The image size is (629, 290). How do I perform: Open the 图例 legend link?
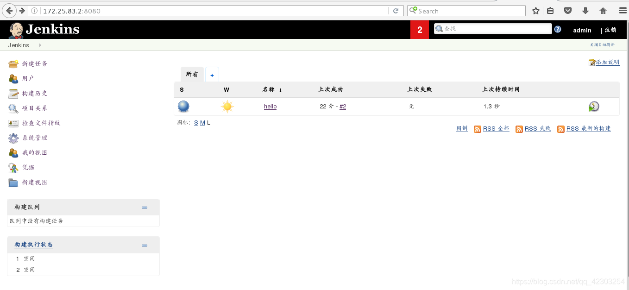pos(462,128)
